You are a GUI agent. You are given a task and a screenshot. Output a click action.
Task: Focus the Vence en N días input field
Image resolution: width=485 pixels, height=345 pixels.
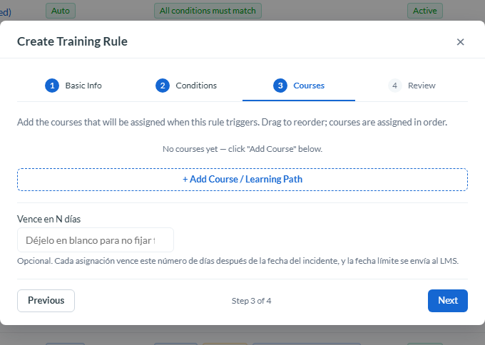pyautogui.click(x=96, y=240)
